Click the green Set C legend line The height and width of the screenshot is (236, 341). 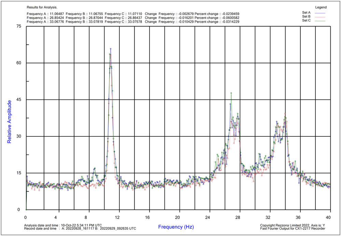(x=320, y=21)
